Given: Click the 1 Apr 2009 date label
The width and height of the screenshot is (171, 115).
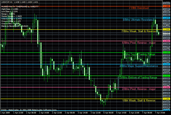Looking at the screenshot, I should coord(5,113).
